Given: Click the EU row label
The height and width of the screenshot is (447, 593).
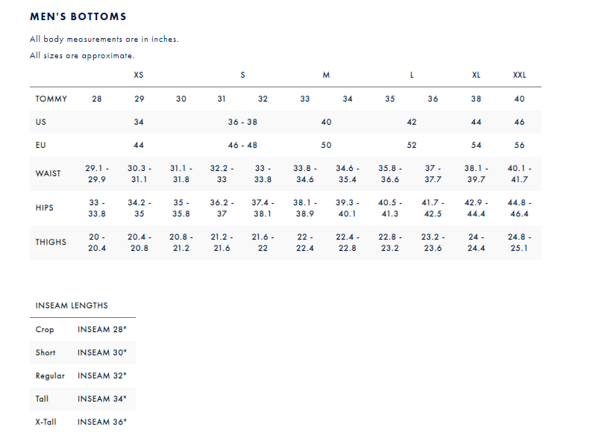Looking at the screenshot, I should coord(41,146).
